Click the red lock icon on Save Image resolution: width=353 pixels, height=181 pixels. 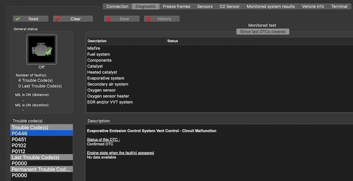109,19
